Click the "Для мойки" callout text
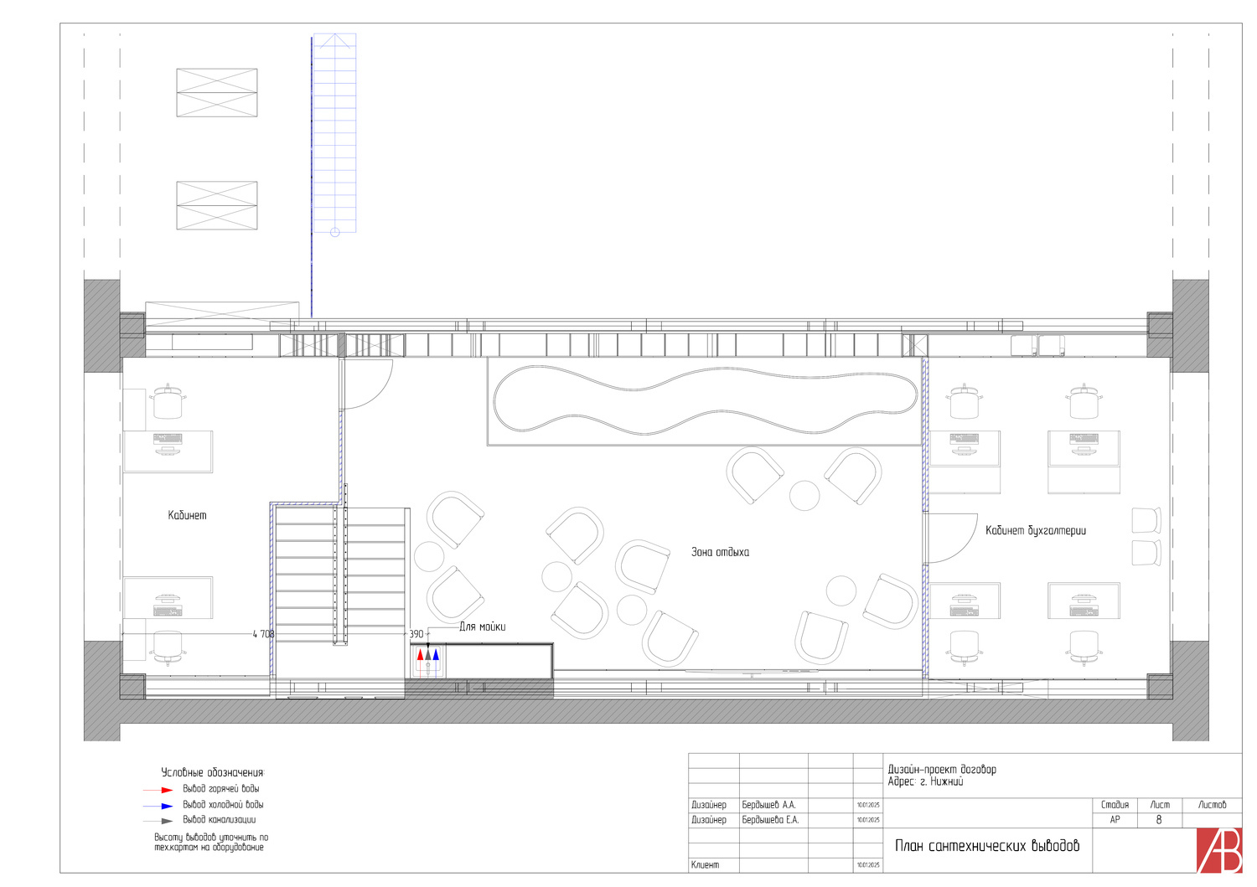Image resolution: width=1257 pixels, height=887 pixels. click(x=482, y=627)
